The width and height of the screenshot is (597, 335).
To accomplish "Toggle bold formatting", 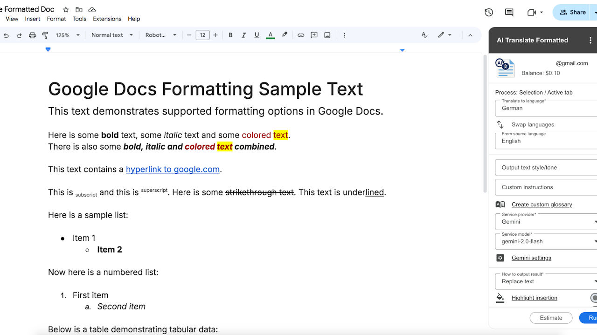I will tap(230, 35).
